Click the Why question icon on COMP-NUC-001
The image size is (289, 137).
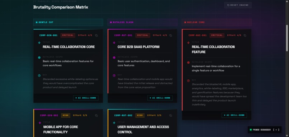pos(188,80)
